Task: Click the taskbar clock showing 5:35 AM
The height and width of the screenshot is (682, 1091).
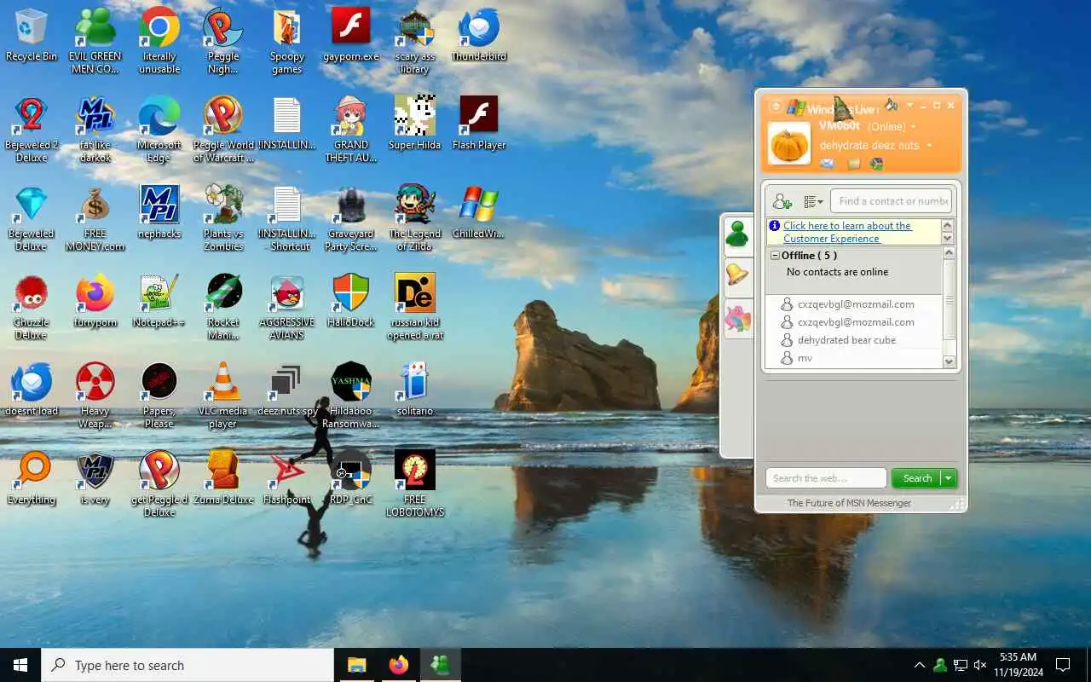Action: coord(1019,665)
